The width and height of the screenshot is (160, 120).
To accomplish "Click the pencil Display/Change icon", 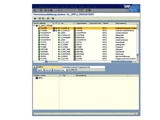I will [40, 18].
